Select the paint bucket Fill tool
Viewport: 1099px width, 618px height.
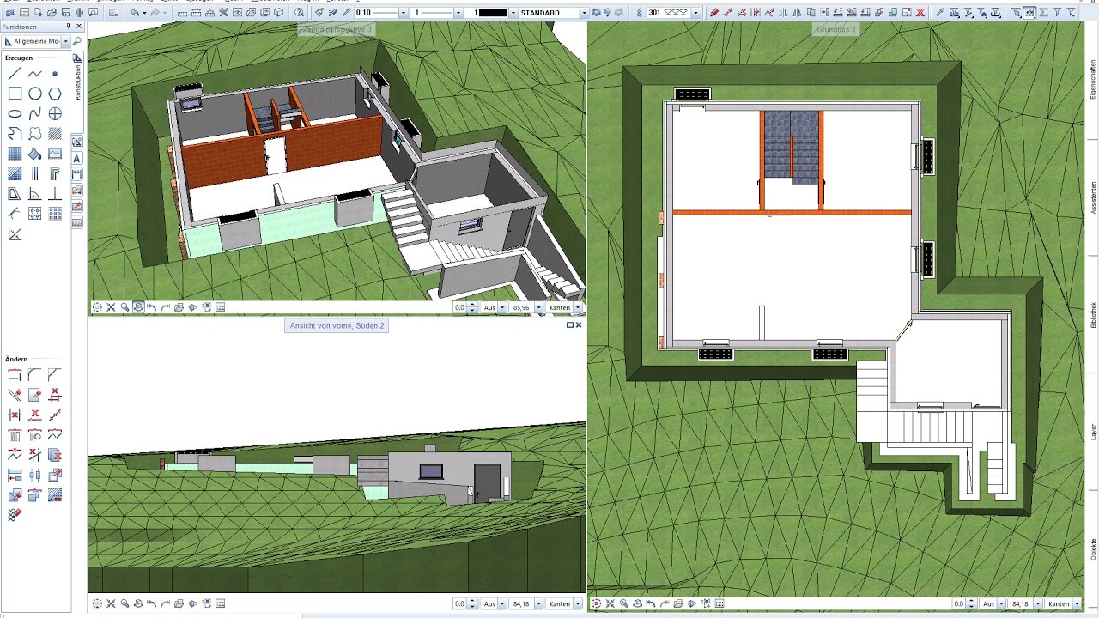coord(35,154)
